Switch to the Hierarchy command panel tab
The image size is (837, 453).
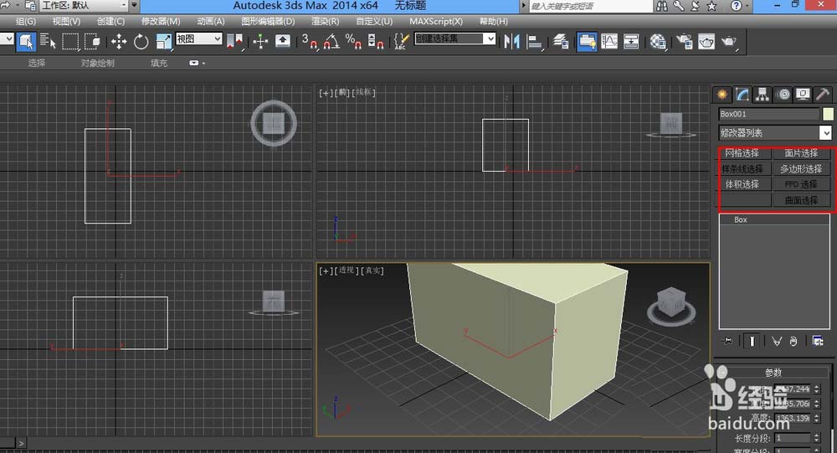(x=763, y=95)
